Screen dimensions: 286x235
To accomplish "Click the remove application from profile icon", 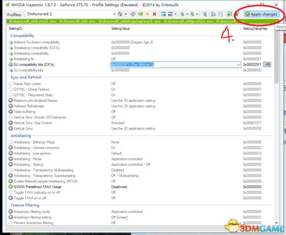I will pyautogui.click(x=170, y=14).
